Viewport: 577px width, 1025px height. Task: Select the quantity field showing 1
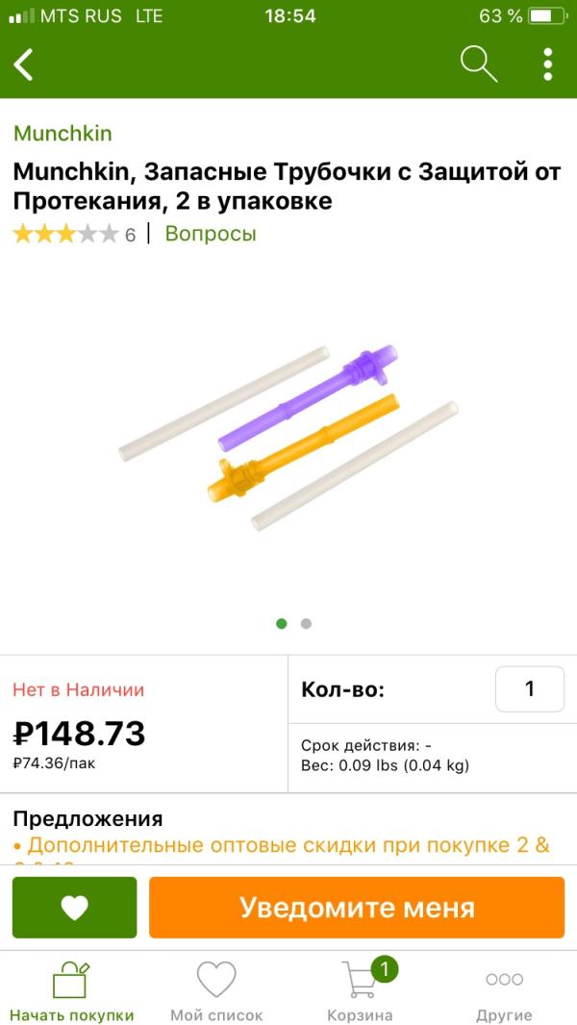(529, 688)
